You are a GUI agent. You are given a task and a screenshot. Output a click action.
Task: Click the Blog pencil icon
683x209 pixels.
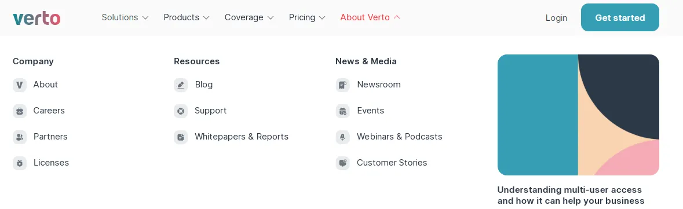pyautogui.click(x=181, y=85)
